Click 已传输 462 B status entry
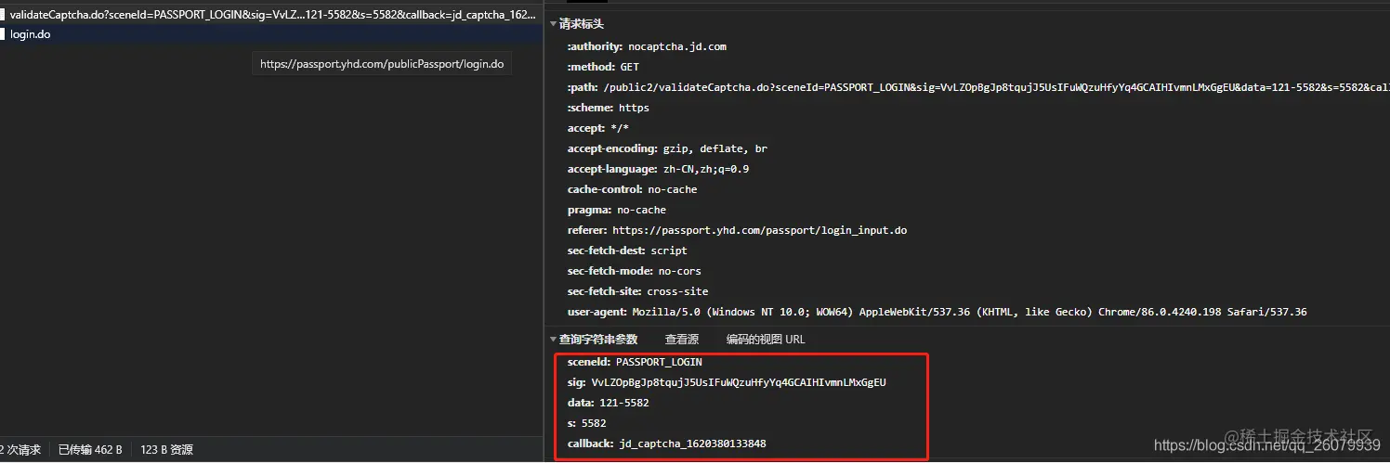The image size is (1390, 463). pos(90,450)
